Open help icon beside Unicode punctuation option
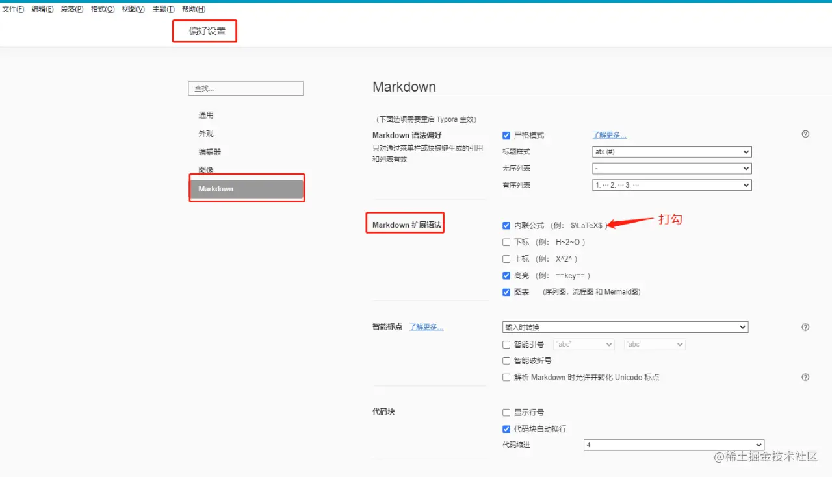Screen dimensions: 832x477 pos(805,377)
